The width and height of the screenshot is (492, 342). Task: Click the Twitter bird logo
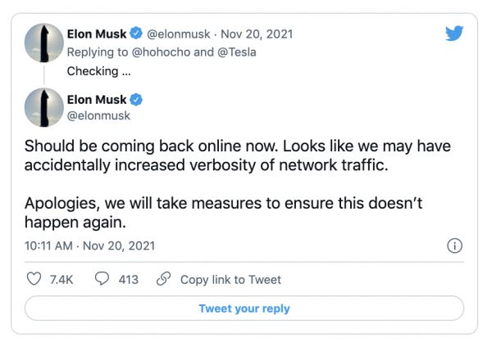[454, 34]
